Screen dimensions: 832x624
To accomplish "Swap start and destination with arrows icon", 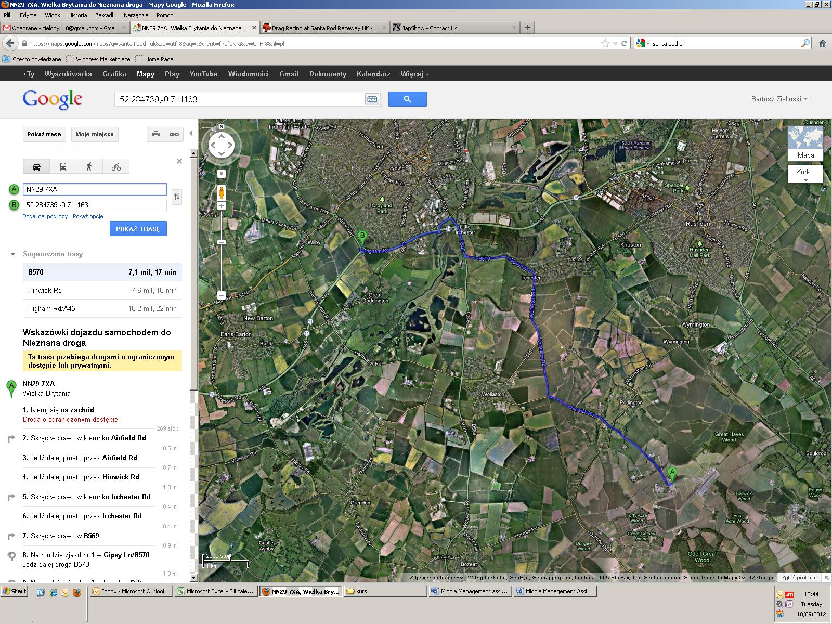I will click(x=177, y=197).
